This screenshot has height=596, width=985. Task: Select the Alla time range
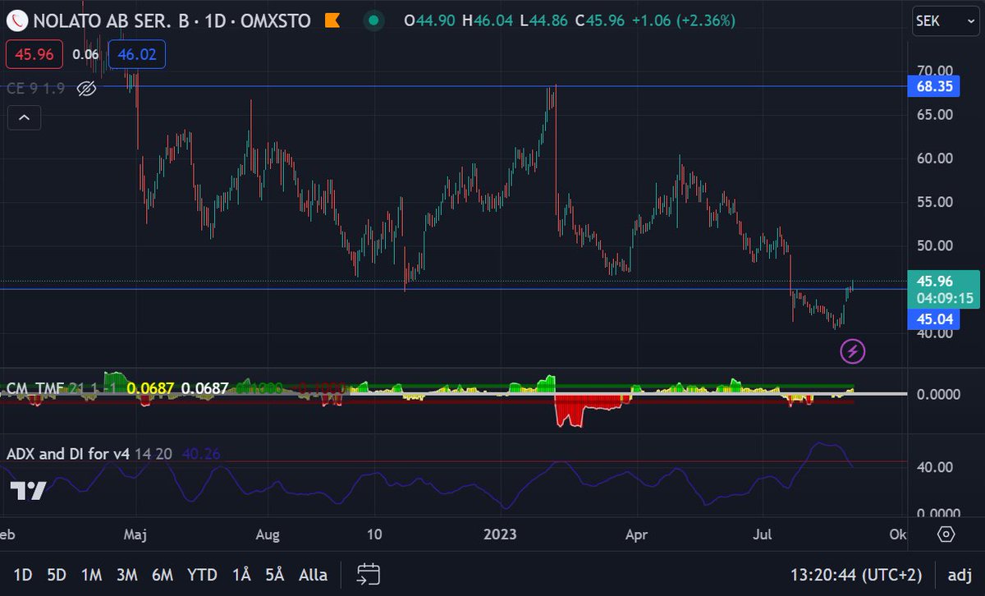tap(313, 575)
